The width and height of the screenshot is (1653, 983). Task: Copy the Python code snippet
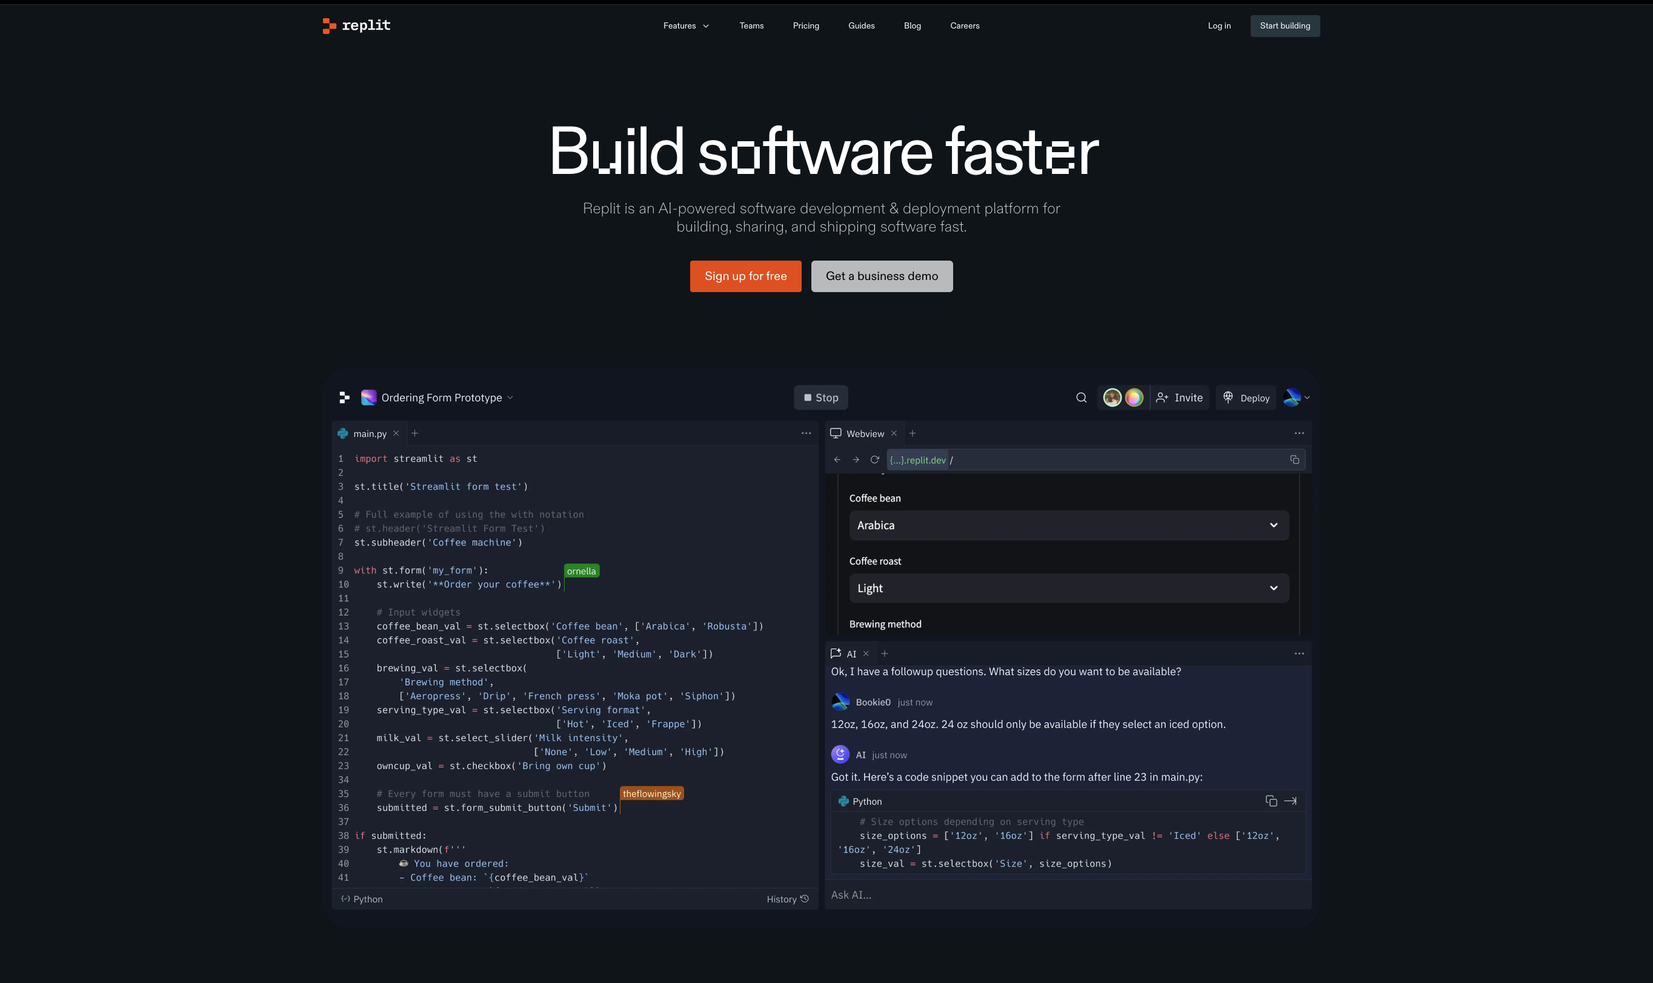pos(1270,801)
